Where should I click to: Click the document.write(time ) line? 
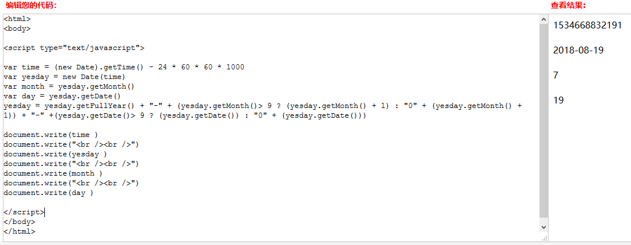click(51, 135)
